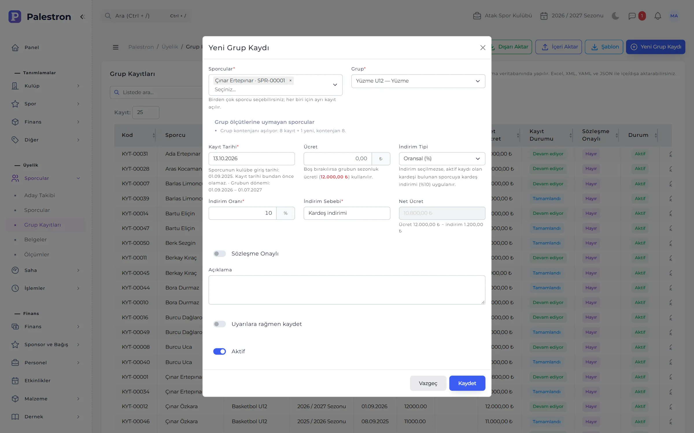Click the hamburger menu icon near breadcrumb

tap(116, 47)
